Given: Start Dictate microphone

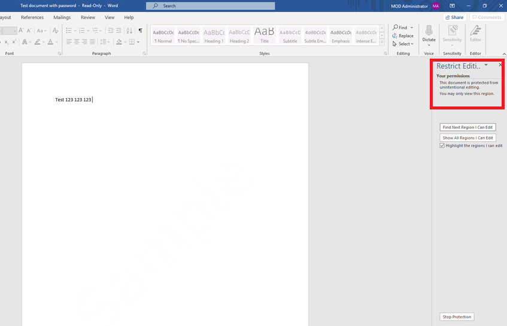Looking at the screenshot, I should tap(429, 34).
